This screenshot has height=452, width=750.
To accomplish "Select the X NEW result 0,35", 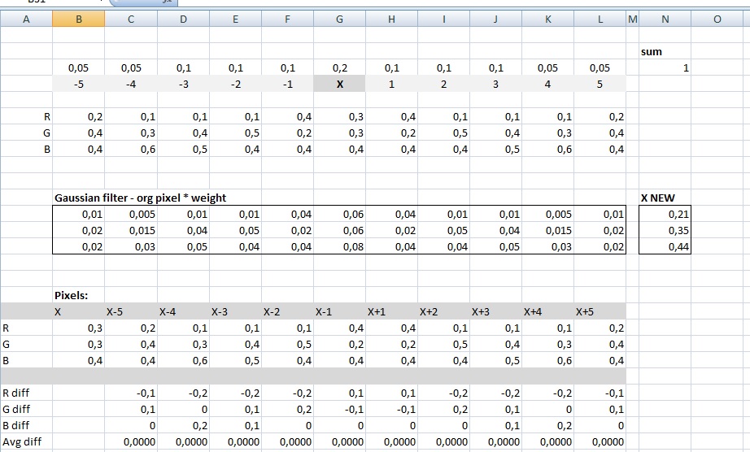I will pyautogui.click(x=665, y=231).
